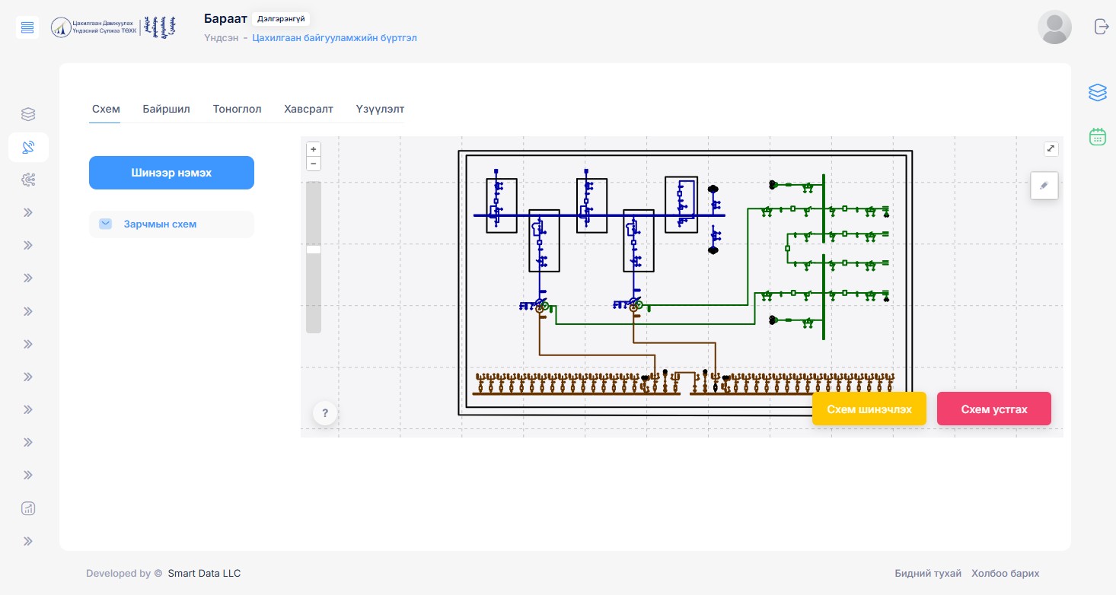Open the hamburger menu in header
Screen dimensions: 1116x595
(x=27, y=27)
